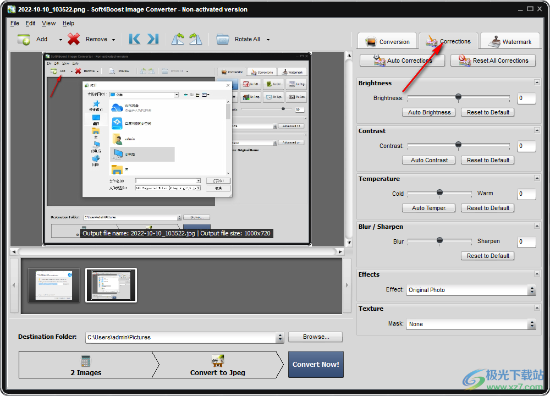
Task: Adjust the Temperature Cold/Warm slider
Action: coord(439,192)
